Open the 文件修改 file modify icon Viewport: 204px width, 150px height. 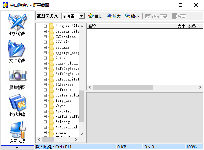(17, 49)
